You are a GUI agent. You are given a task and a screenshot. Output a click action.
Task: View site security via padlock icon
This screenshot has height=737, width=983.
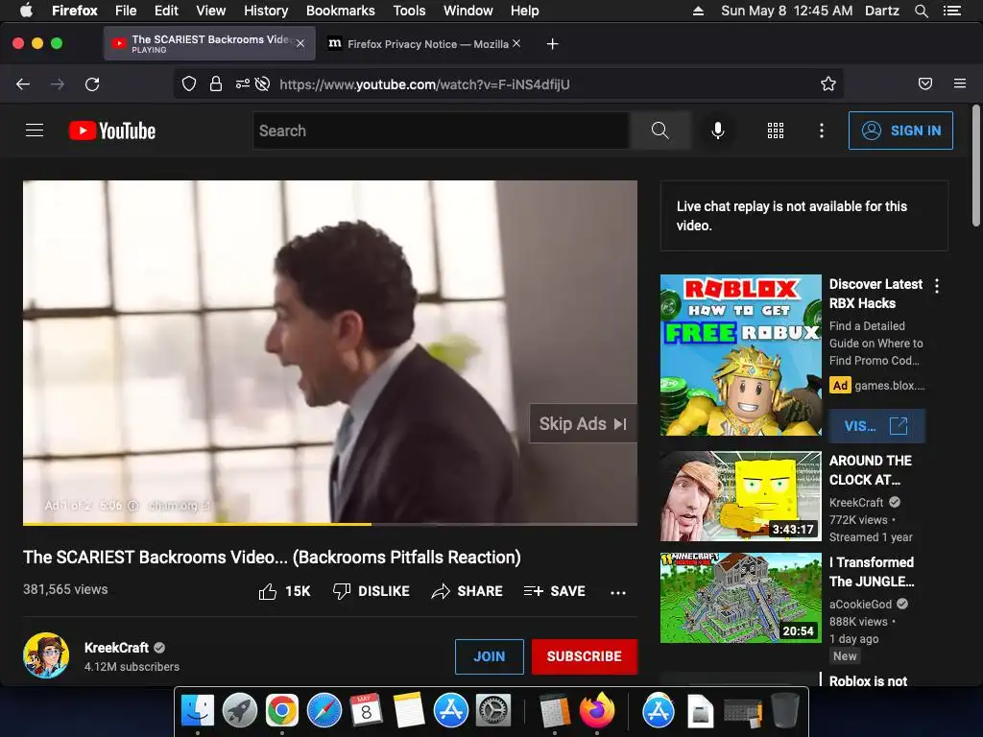coord(216,84)
